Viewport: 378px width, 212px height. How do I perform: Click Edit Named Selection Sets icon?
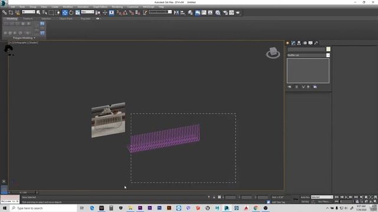[145, 12]
